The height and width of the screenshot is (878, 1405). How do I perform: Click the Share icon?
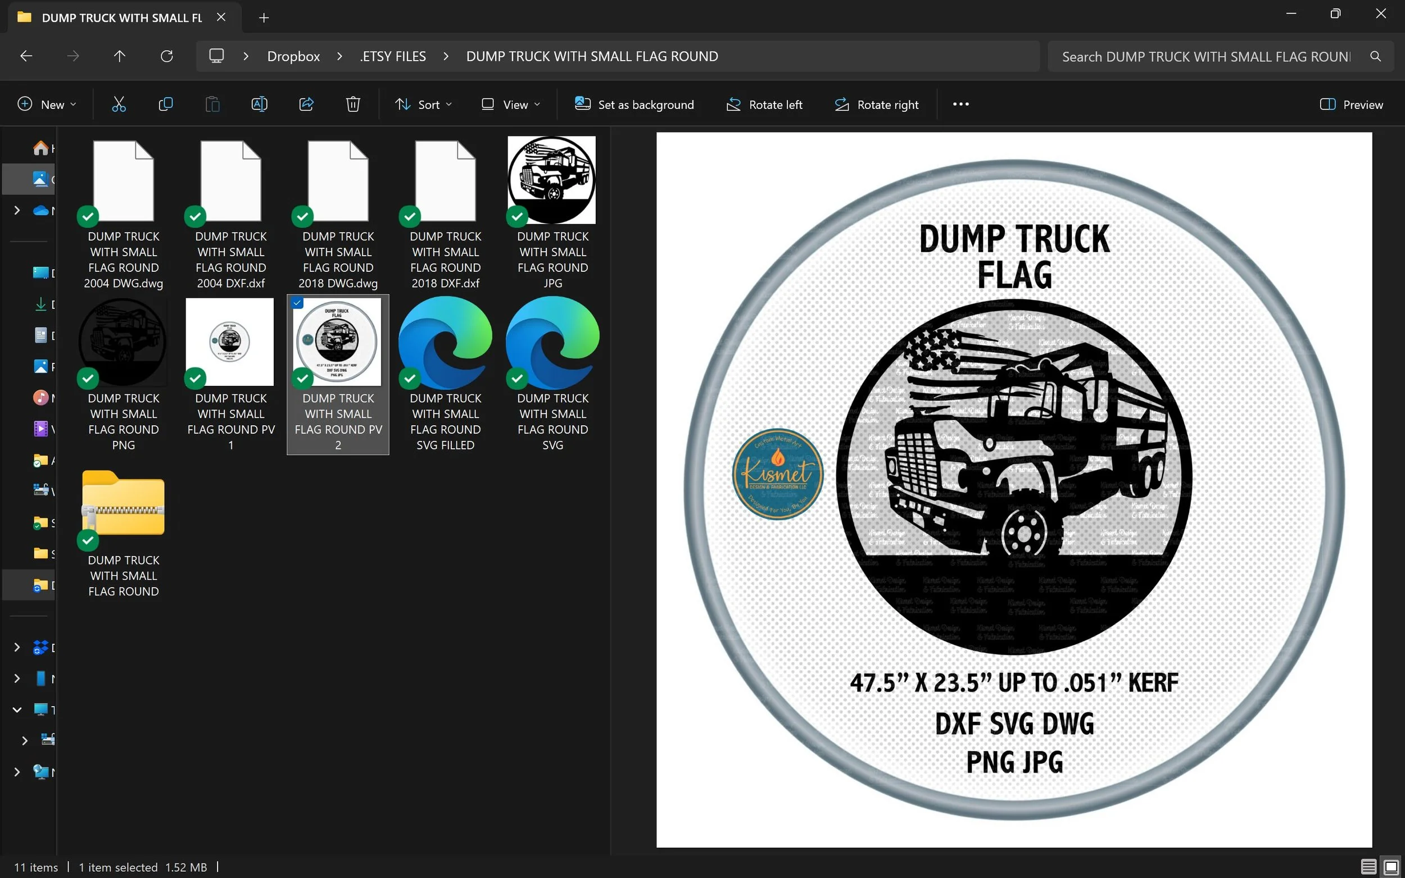tap(306, 104)
